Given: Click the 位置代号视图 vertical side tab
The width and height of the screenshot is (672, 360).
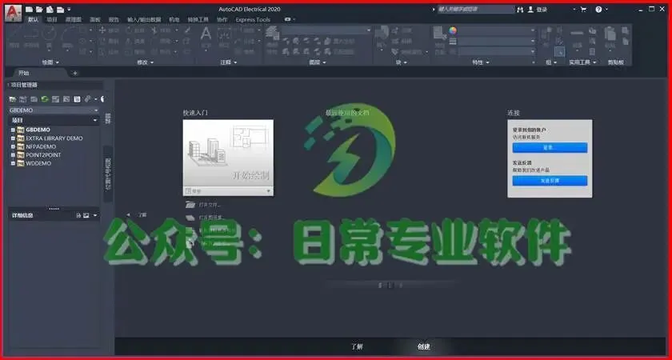Looking at the screenshot, I should pyautogui.click(x=108, y=174).
